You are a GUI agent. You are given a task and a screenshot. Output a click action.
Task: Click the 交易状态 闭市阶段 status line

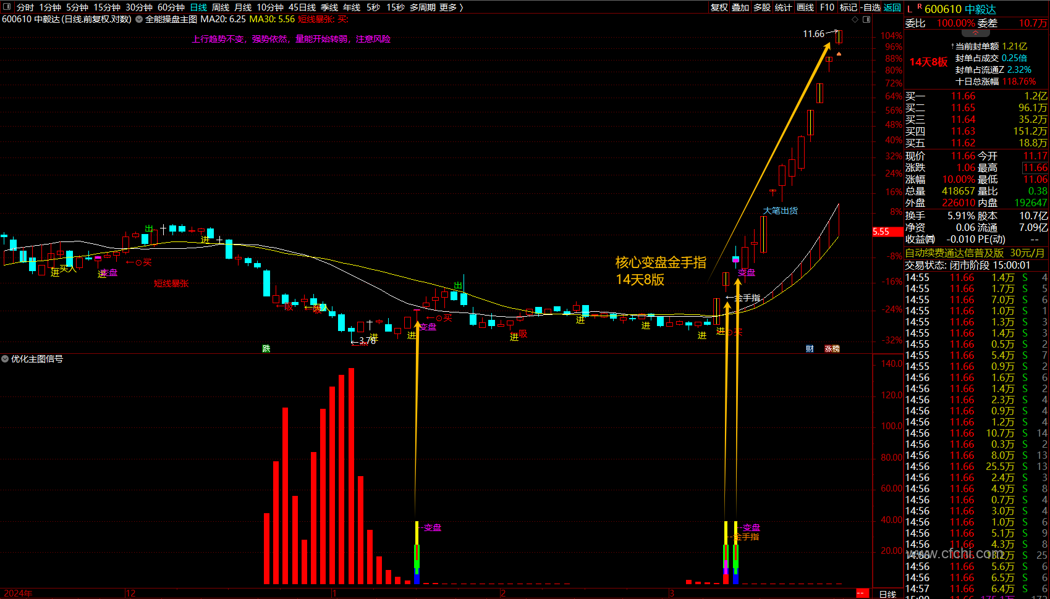(968, 265)
